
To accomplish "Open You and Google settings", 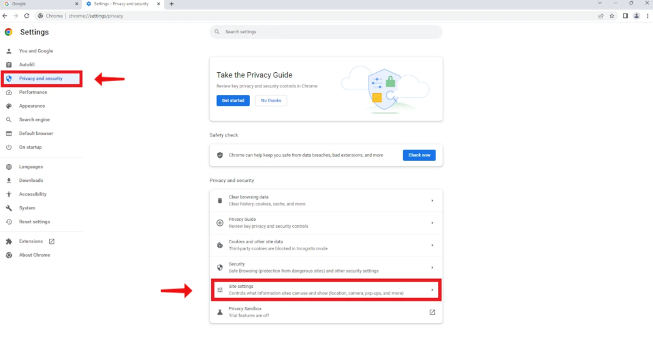I will click(36, 51).
